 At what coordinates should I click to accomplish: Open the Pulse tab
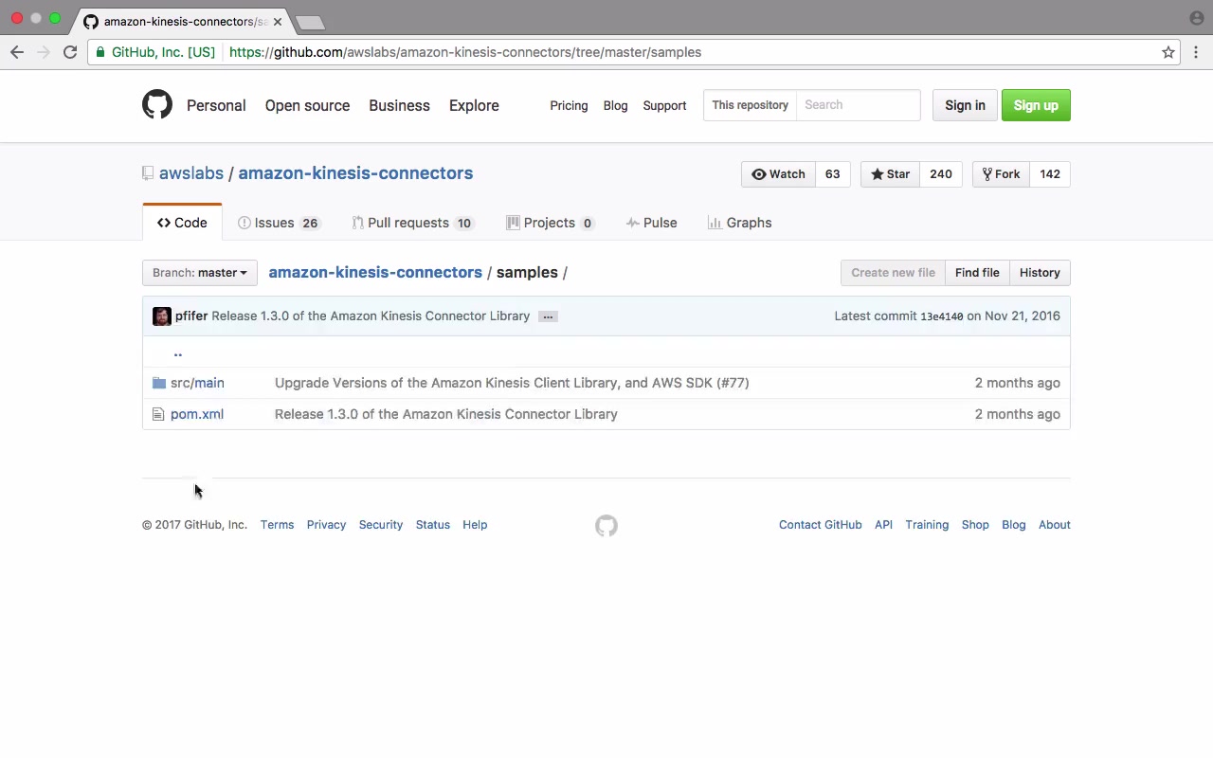click(x=652, y=223)
